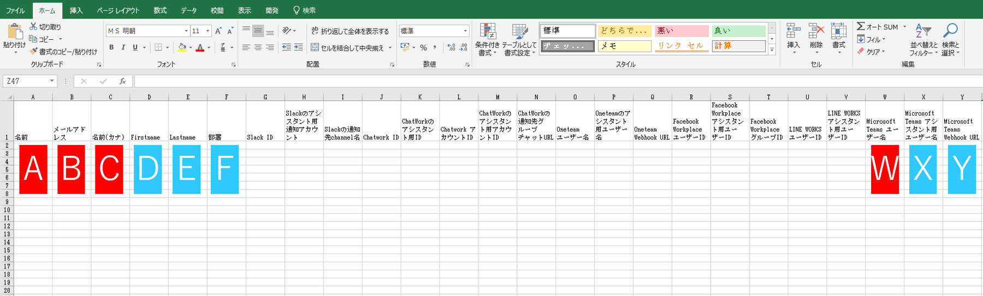Toggle underline (U) formatting

135,47
